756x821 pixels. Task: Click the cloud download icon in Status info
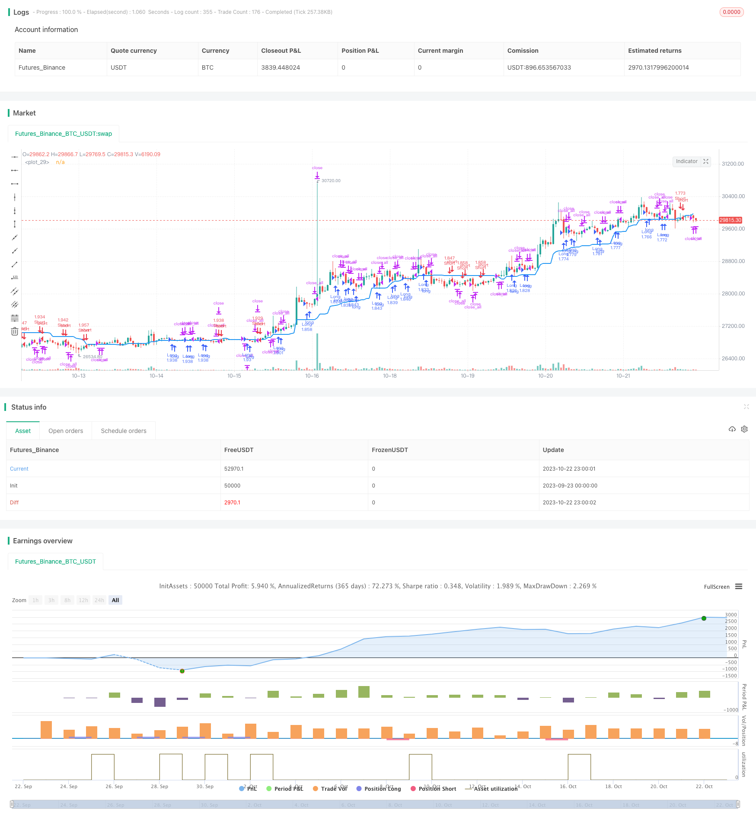click(x=732, y=429)
